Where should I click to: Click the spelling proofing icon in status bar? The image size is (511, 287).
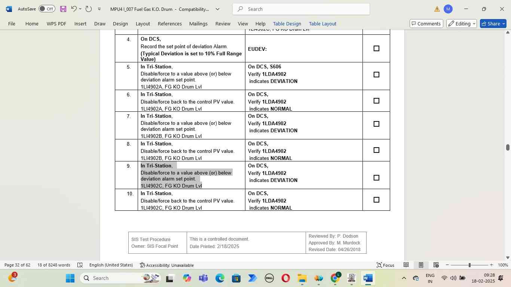[80, 265]
